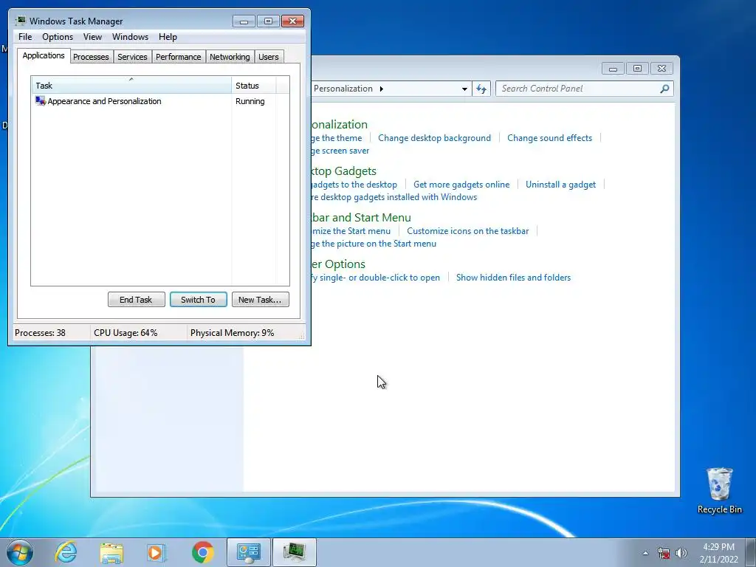Click the volume speaker tray icon

[x=681, y=553]
